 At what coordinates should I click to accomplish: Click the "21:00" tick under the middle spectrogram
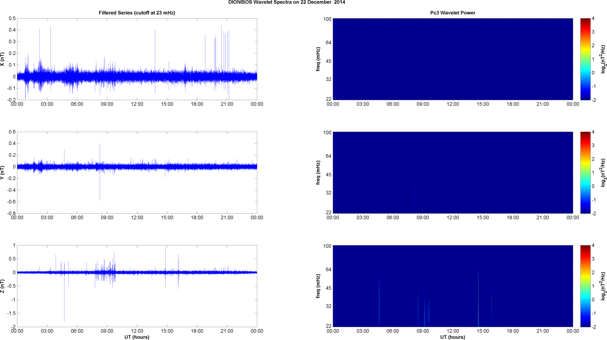pos(543,218)
